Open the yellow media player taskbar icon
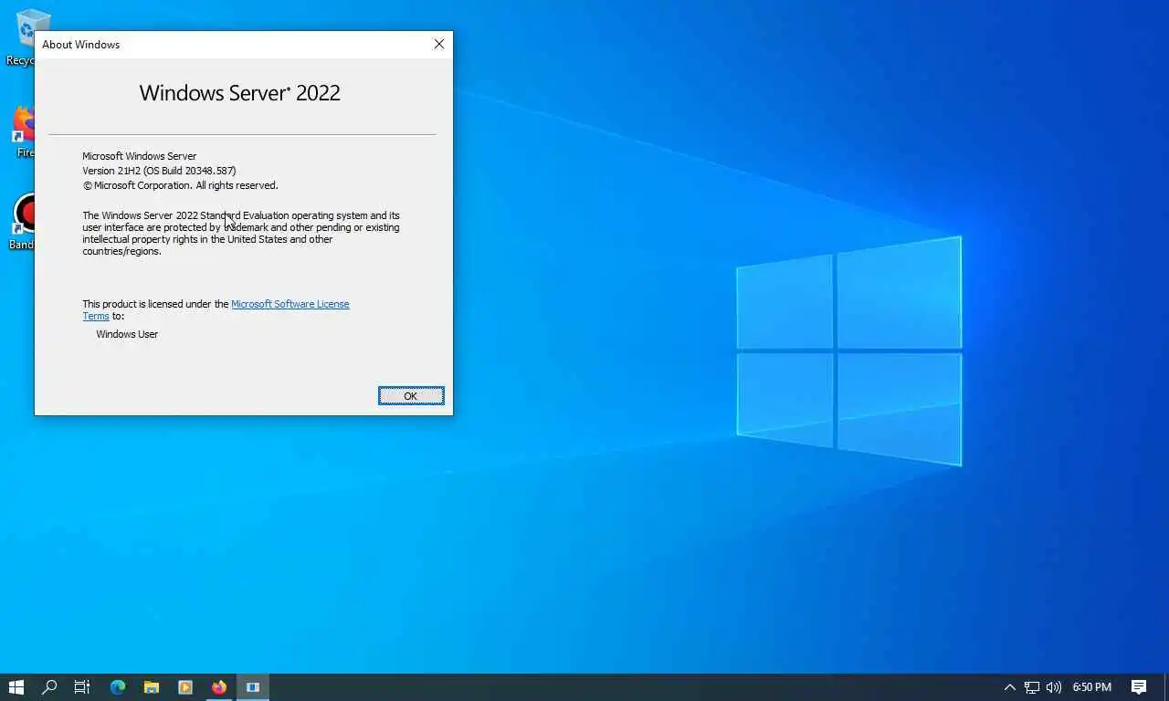Image resolution: width=1169 pixels, height=701 pixels. [x=185, y=687]
